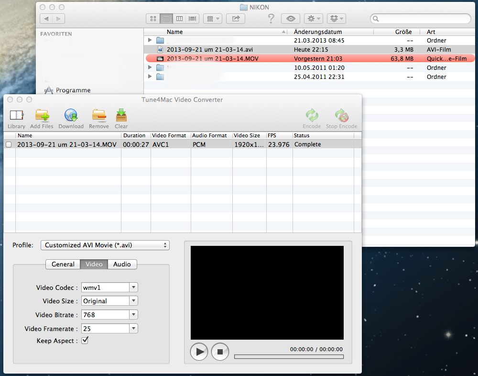This screenshot has height=376, width=478.
Task: Switch Finder to list view
Action: click(x=166, y=19)
